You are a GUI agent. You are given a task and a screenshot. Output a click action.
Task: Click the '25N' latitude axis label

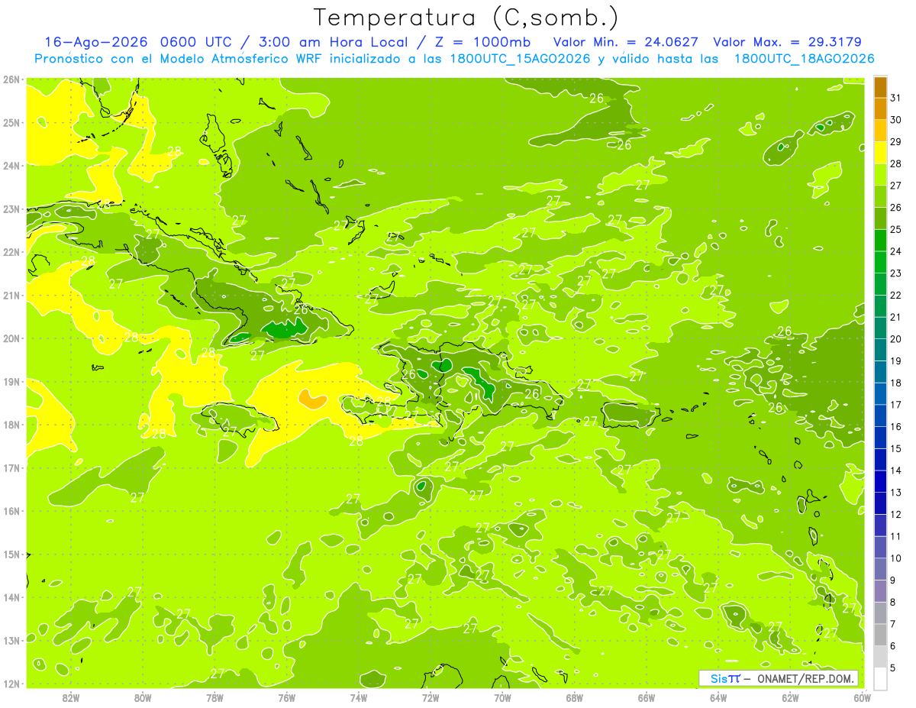point(11,122)
